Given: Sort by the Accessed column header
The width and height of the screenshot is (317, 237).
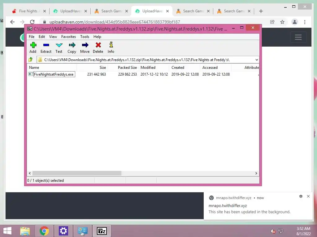Looking at the screenshot, I should click(216, 68).
